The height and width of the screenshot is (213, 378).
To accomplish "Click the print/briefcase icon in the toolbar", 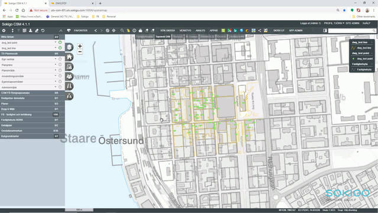I will click(x=141, y=31).
